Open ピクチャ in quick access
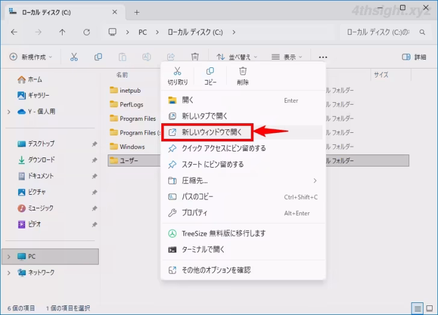 coord(31,192)
